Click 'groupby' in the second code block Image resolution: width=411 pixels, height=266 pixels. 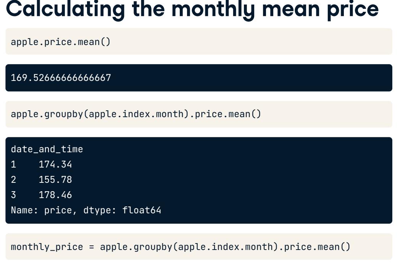64,114
